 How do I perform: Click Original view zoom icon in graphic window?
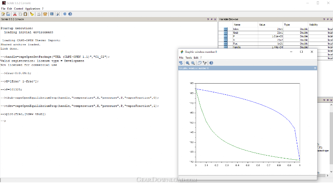pyautogui.click(x=193, y=63)
